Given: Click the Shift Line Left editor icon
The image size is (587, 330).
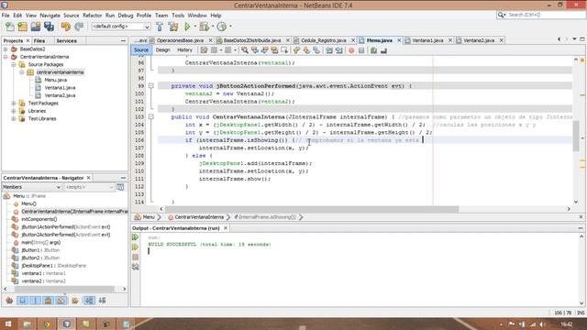Looking at the screenshot, I should 328,50.
